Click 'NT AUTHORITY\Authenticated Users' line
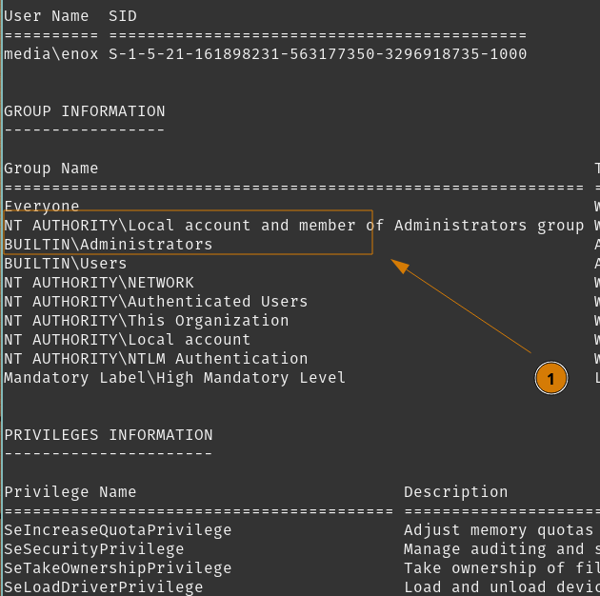 (156, 302)
